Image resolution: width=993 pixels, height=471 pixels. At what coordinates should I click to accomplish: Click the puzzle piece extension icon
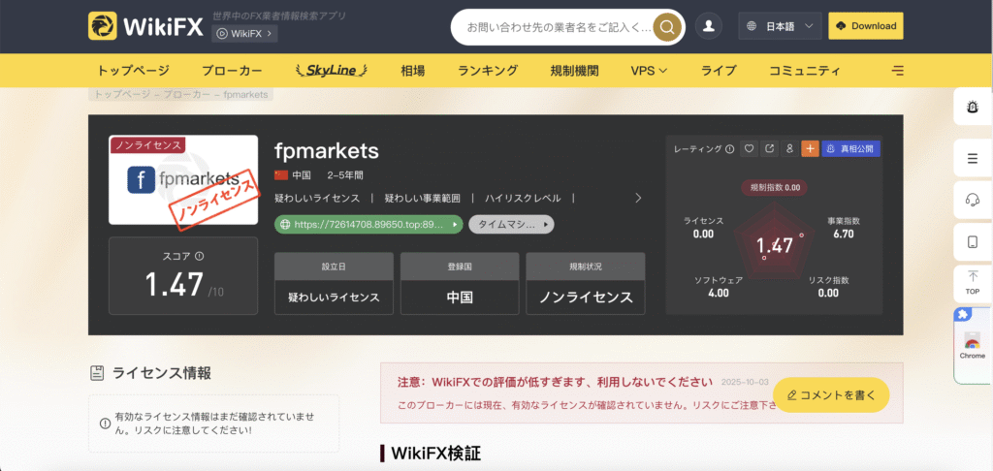coord(963,315)
